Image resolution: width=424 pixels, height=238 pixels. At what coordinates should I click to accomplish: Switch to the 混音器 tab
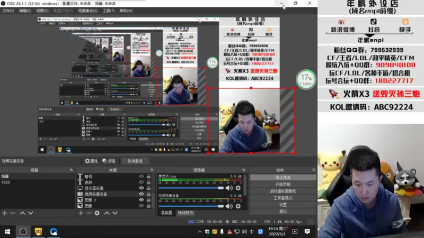click(166, 213)
